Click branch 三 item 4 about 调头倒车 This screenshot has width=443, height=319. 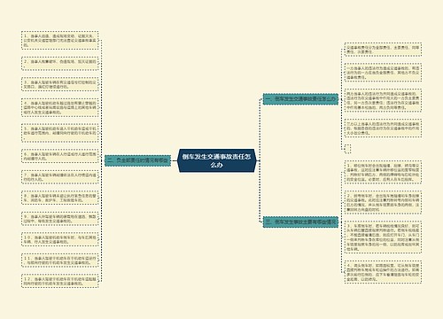pyautogui.click(x=383, y=272)
